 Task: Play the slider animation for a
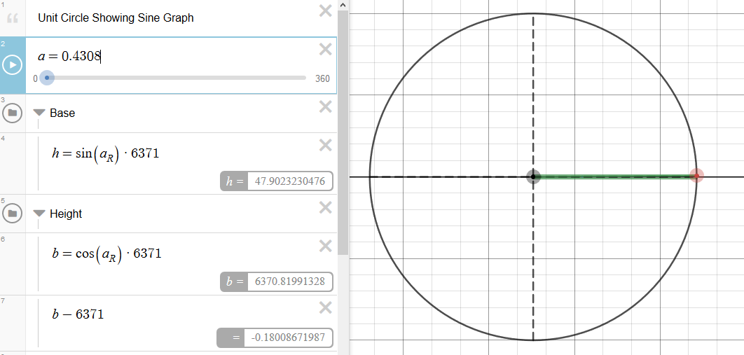click(x=13, y=64)
